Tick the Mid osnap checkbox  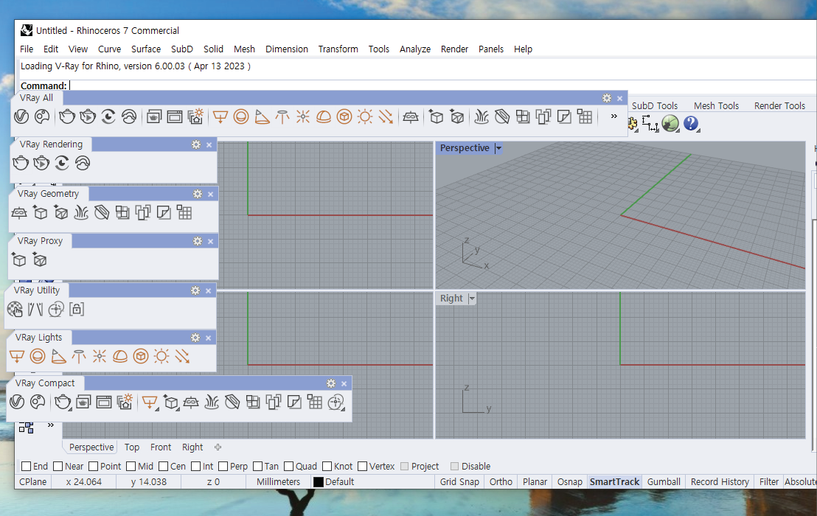tap(131, 466)
